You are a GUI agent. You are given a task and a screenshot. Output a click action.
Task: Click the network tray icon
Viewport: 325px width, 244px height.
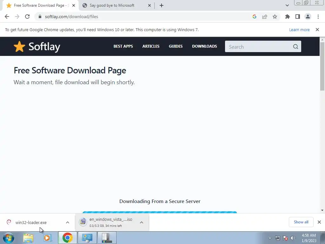[277, 238]
